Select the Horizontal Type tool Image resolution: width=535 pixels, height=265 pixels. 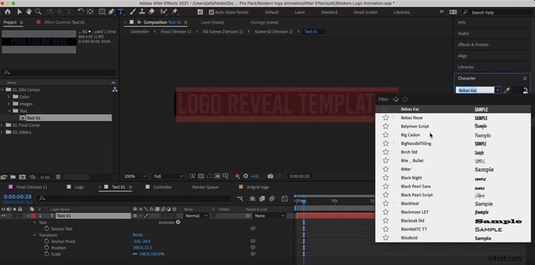click(x=121, y=12)
